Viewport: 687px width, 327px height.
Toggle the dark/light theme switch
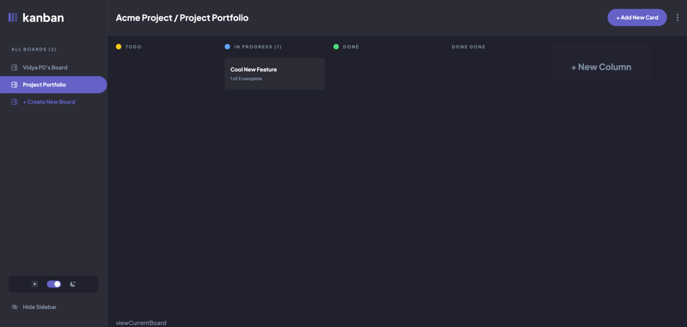click(x=54, y=284)
